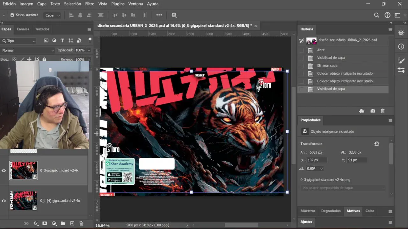Open the Tipo layer filter dropdown
Screen dimensions: 408x229
(18, 41)
